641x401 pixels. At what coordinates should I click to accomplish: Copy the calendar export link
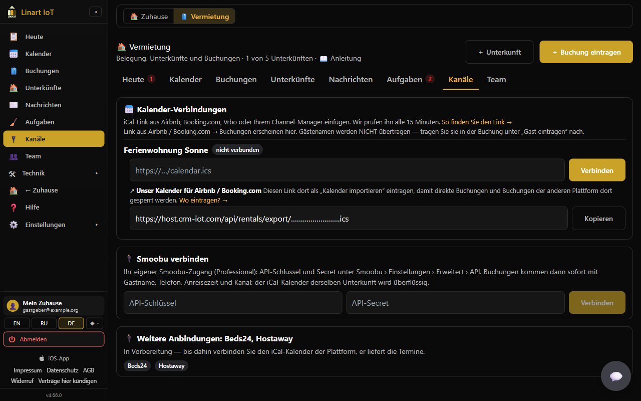coord(598,219)
